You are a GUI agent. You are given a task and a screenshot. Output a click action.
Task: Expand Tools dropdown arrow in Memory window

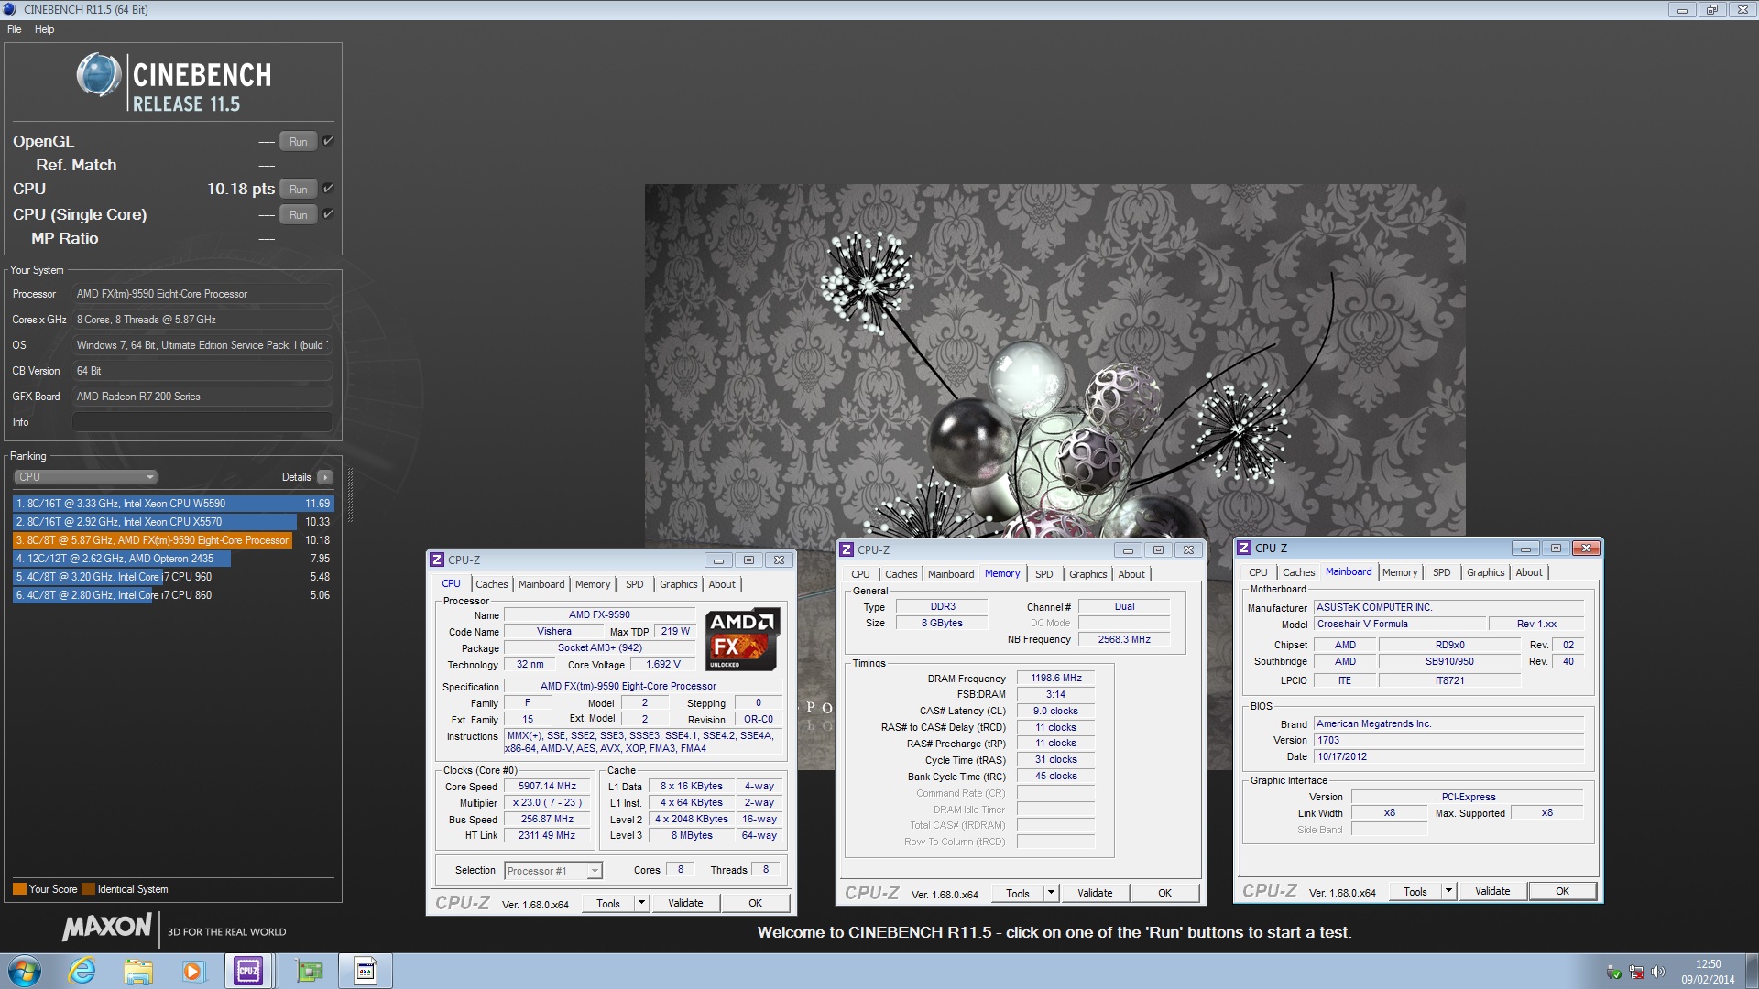pos(1052,893)
